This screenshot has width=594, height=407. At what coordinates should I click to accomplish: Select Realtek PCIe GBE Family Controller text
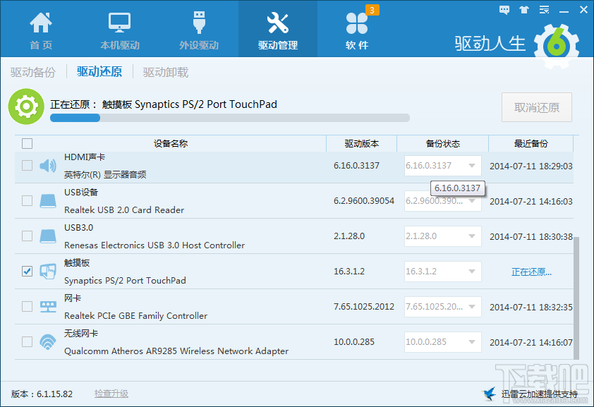point(136,316)
